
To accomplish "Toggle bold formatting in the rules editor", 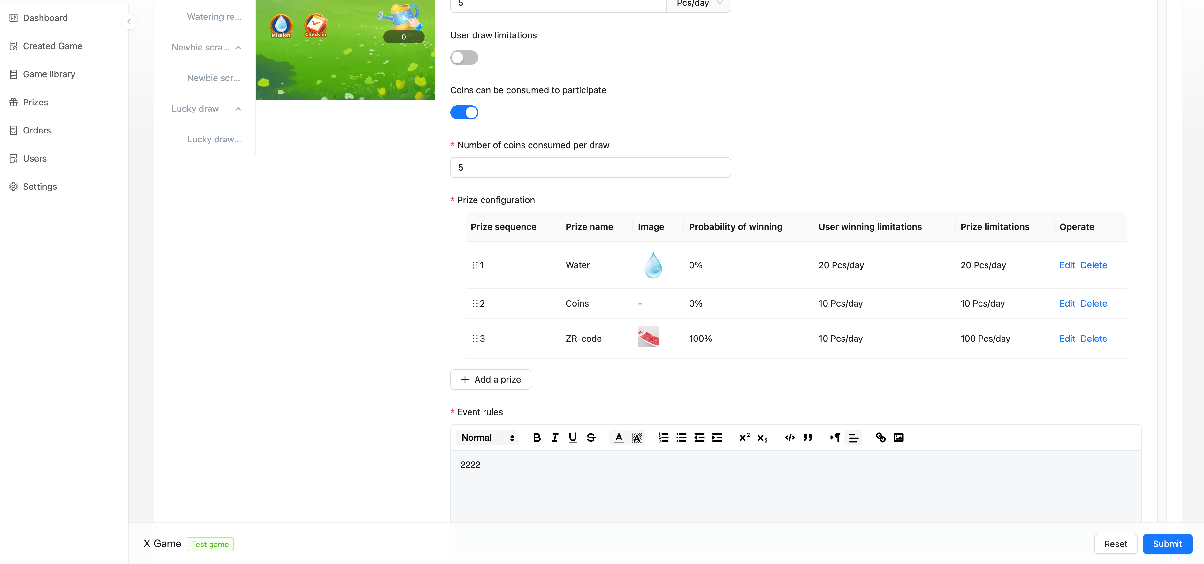I will tap(537, 437).
